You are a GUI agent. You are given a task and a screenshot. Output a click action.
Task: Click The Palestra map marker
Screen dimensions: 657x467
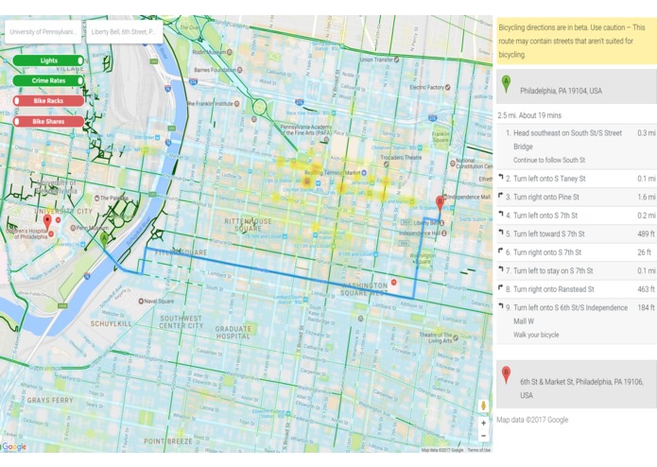[96, 198]
